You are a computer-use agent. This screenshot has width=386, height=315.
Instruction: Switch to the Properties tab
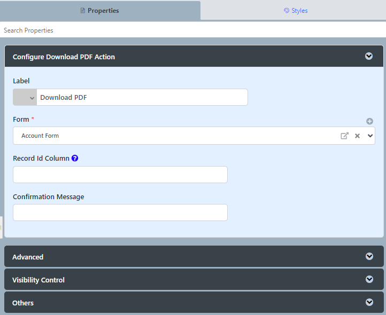[100, 11]
